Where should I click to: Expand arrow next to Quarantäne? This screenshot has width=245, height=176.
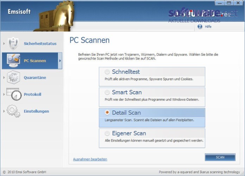(4, 77)
